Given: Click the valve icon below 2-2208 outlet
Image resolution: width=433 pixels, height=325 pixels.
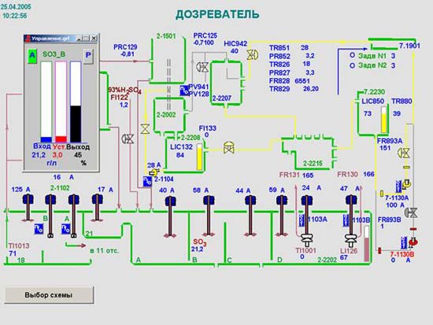Looking at the screenshot, I should pyautogui.click(x=228, y=148).
